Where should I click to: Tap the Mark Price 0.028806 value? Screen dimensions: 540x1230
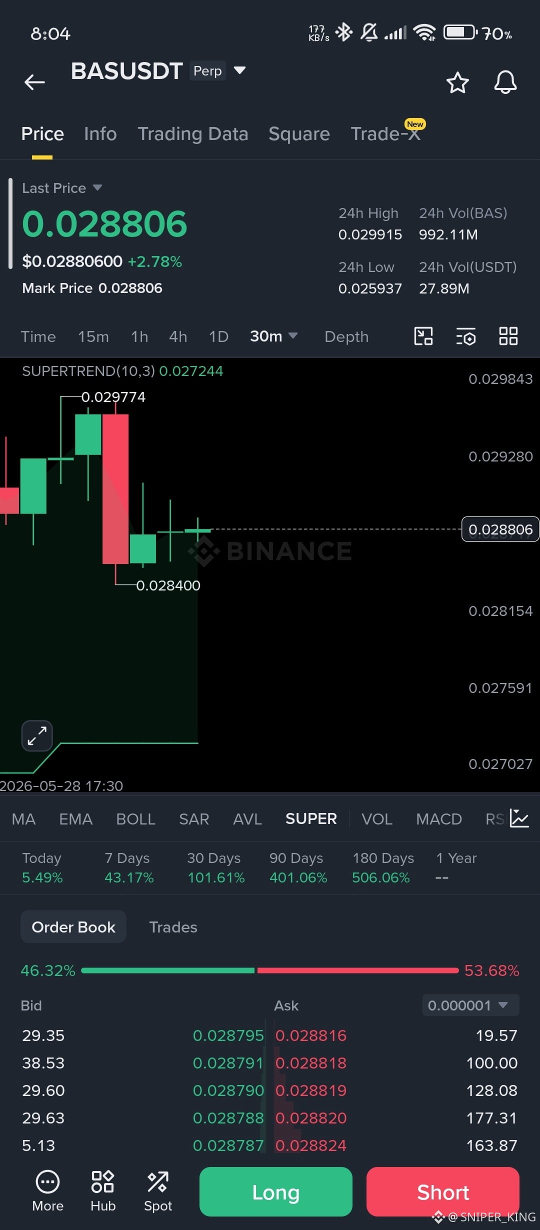130,288
